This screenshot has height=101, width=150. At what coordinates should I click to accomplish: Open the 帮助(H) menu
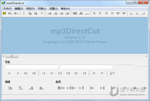(65, 9)
